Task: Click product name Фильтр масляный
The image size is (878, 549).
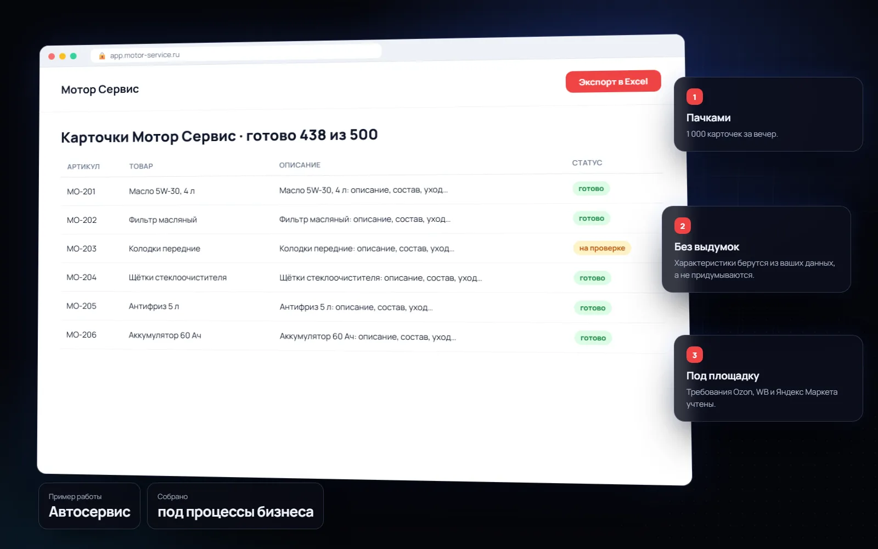Action: pyautogui.click(x=163, y=220)
